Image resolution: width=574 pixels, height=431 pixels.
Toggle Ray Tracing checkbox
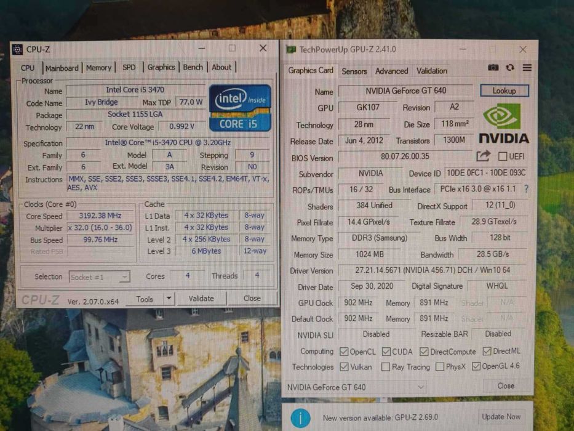point(386,367)
